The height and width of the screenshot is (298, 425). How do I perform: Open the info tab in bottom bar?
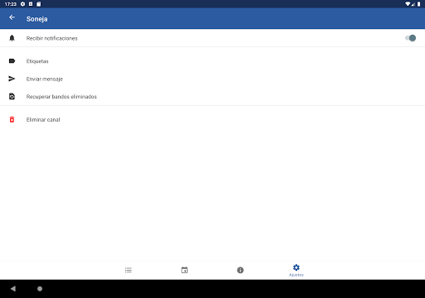click(x=241, y=270)
